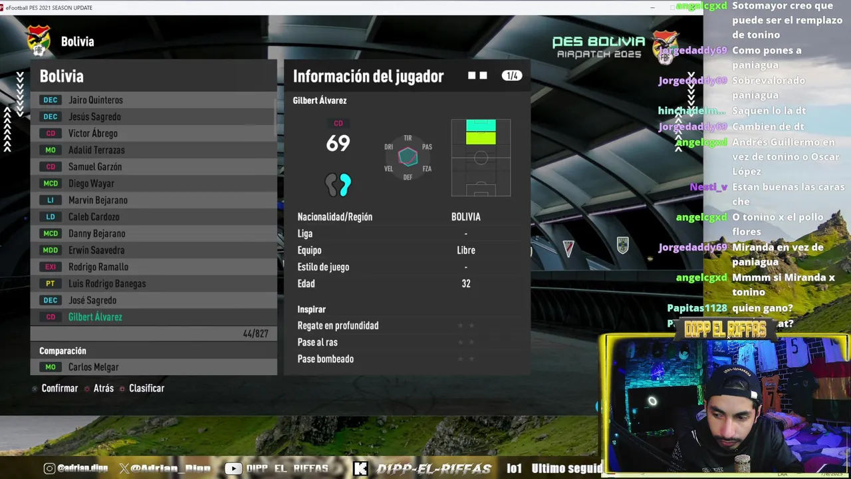Screen dimensions: 851x479
Task: Click the green club shield in background
Action: 622,245
